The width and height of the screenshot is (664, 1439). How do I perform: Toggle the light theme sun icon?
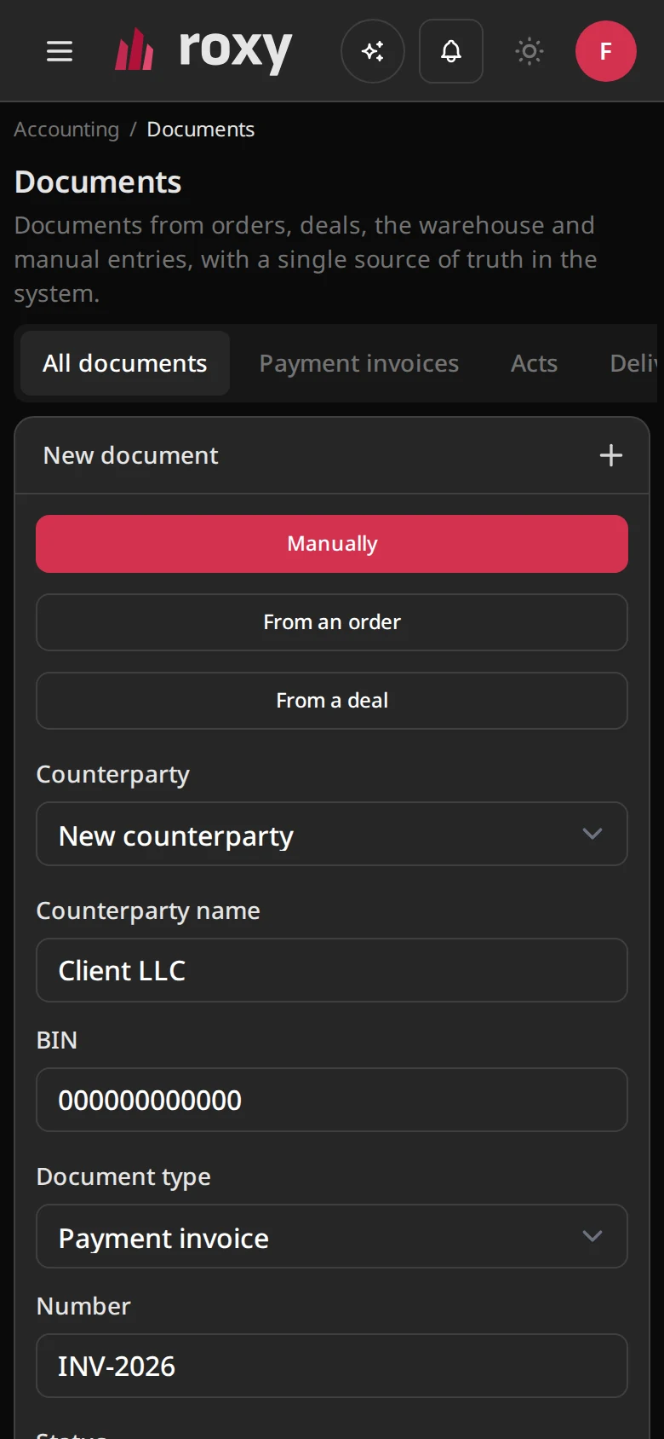[529, 52]
